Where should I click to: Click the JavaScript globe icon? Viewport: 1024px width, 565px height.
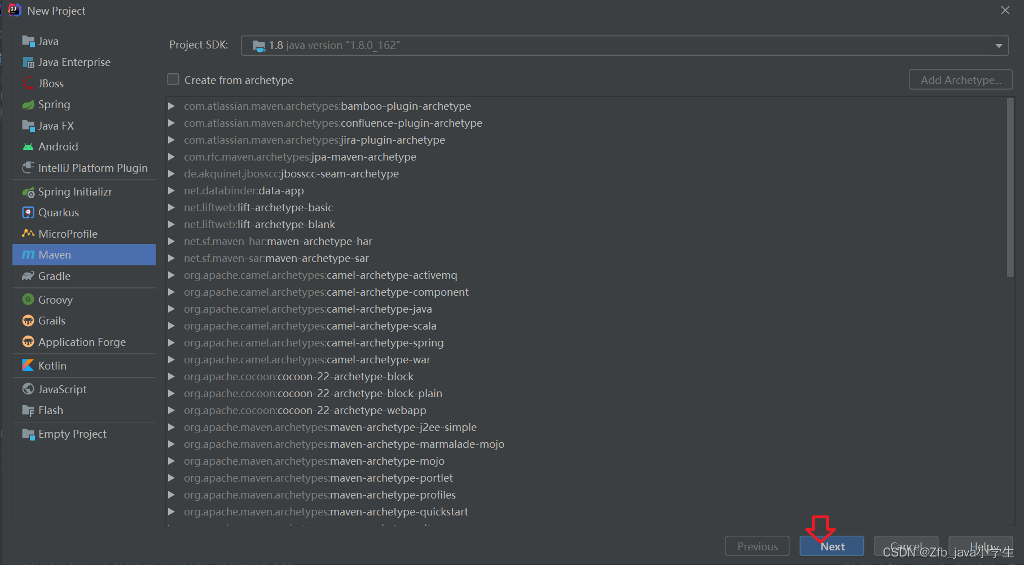(28, 389)
